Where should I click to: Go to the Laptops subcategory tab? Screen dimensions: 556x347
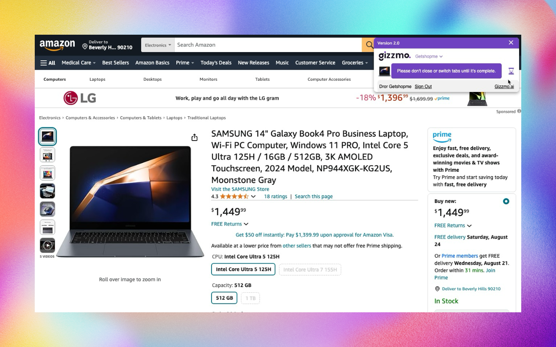click(x=97, y=79)
